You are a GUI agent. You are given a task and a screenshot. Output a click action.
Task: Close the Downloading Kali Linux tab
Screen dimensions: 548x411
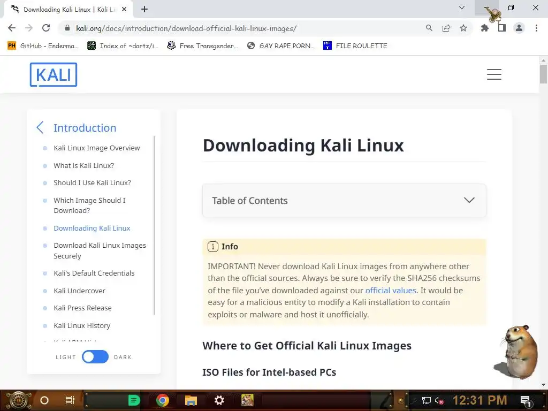pos(124,10)
